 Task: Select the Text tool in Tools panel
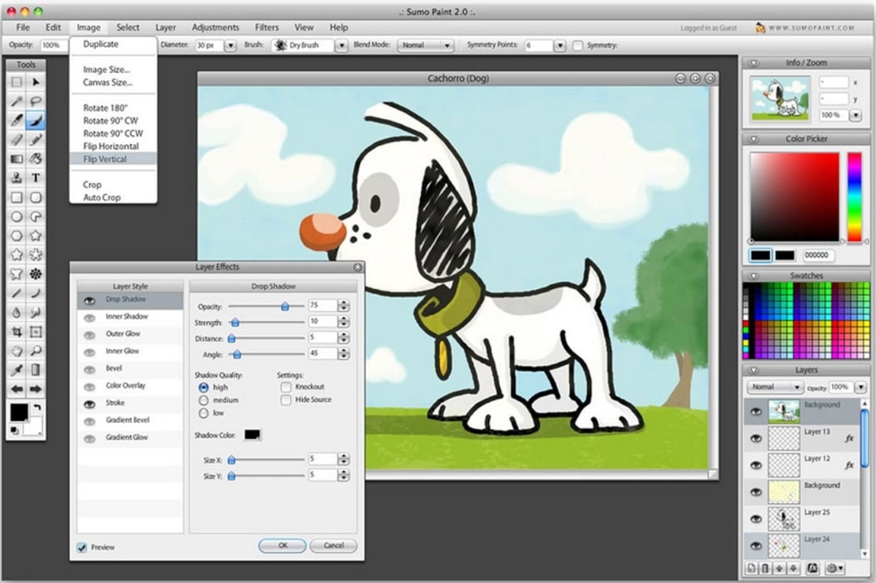click(x=36, y=178)
